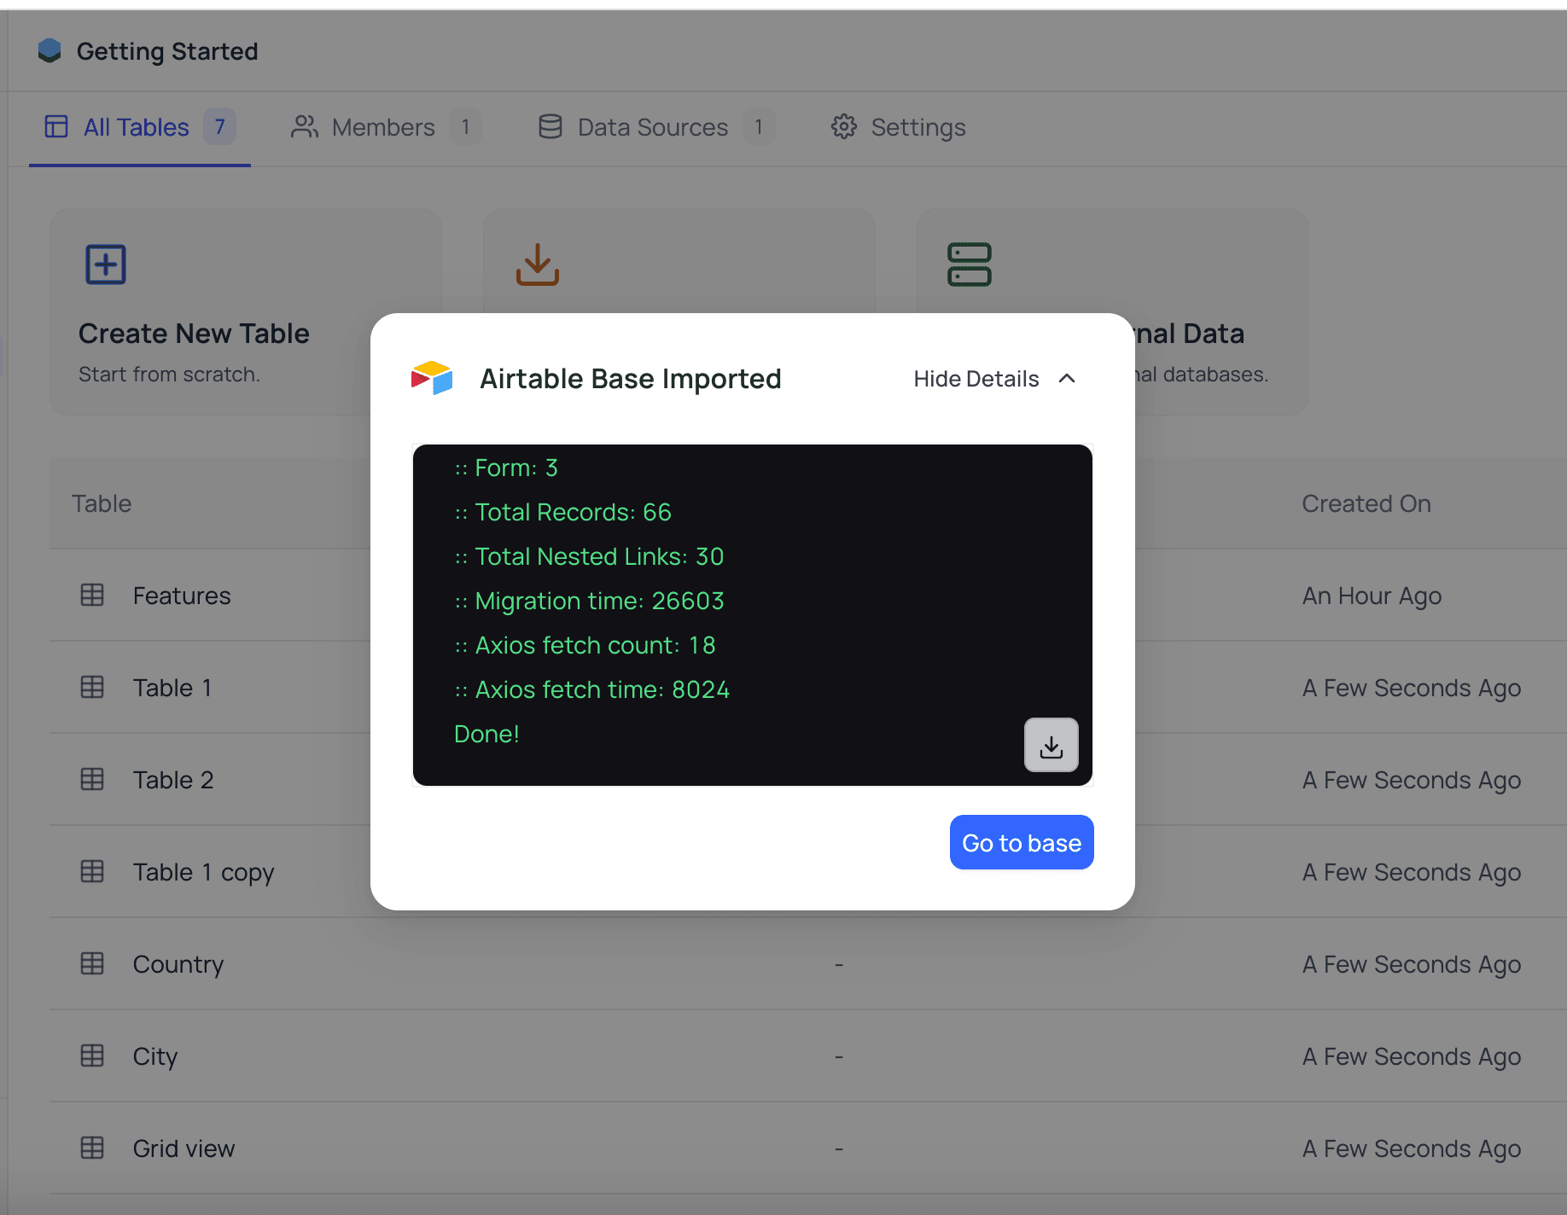Screen dimensions: 1567x1215
Task: Click the Create New Table plus icon
Action: click(x=106, y=265)
